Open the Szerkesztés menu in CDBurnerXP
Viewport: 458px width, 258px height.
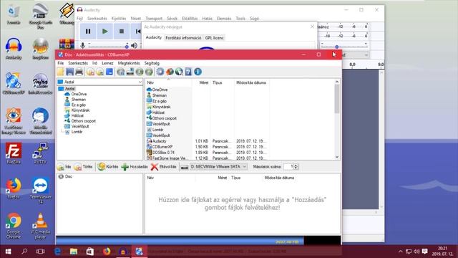click(78, 63)
